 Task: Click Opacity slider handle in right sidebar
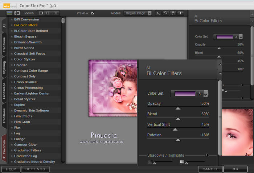[219, 48]
